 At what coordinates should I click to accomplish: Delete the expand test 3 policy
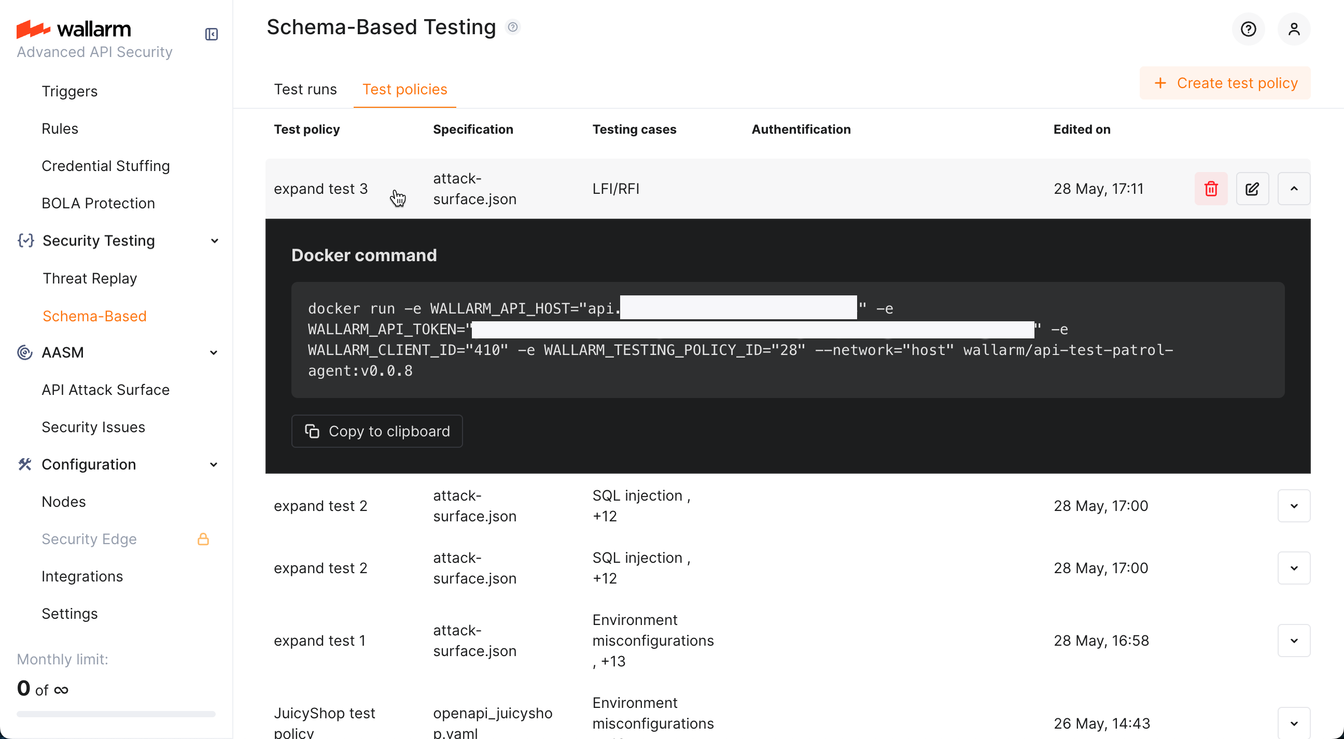1211,189
